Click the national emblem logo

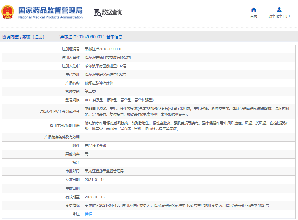point(8,12)
